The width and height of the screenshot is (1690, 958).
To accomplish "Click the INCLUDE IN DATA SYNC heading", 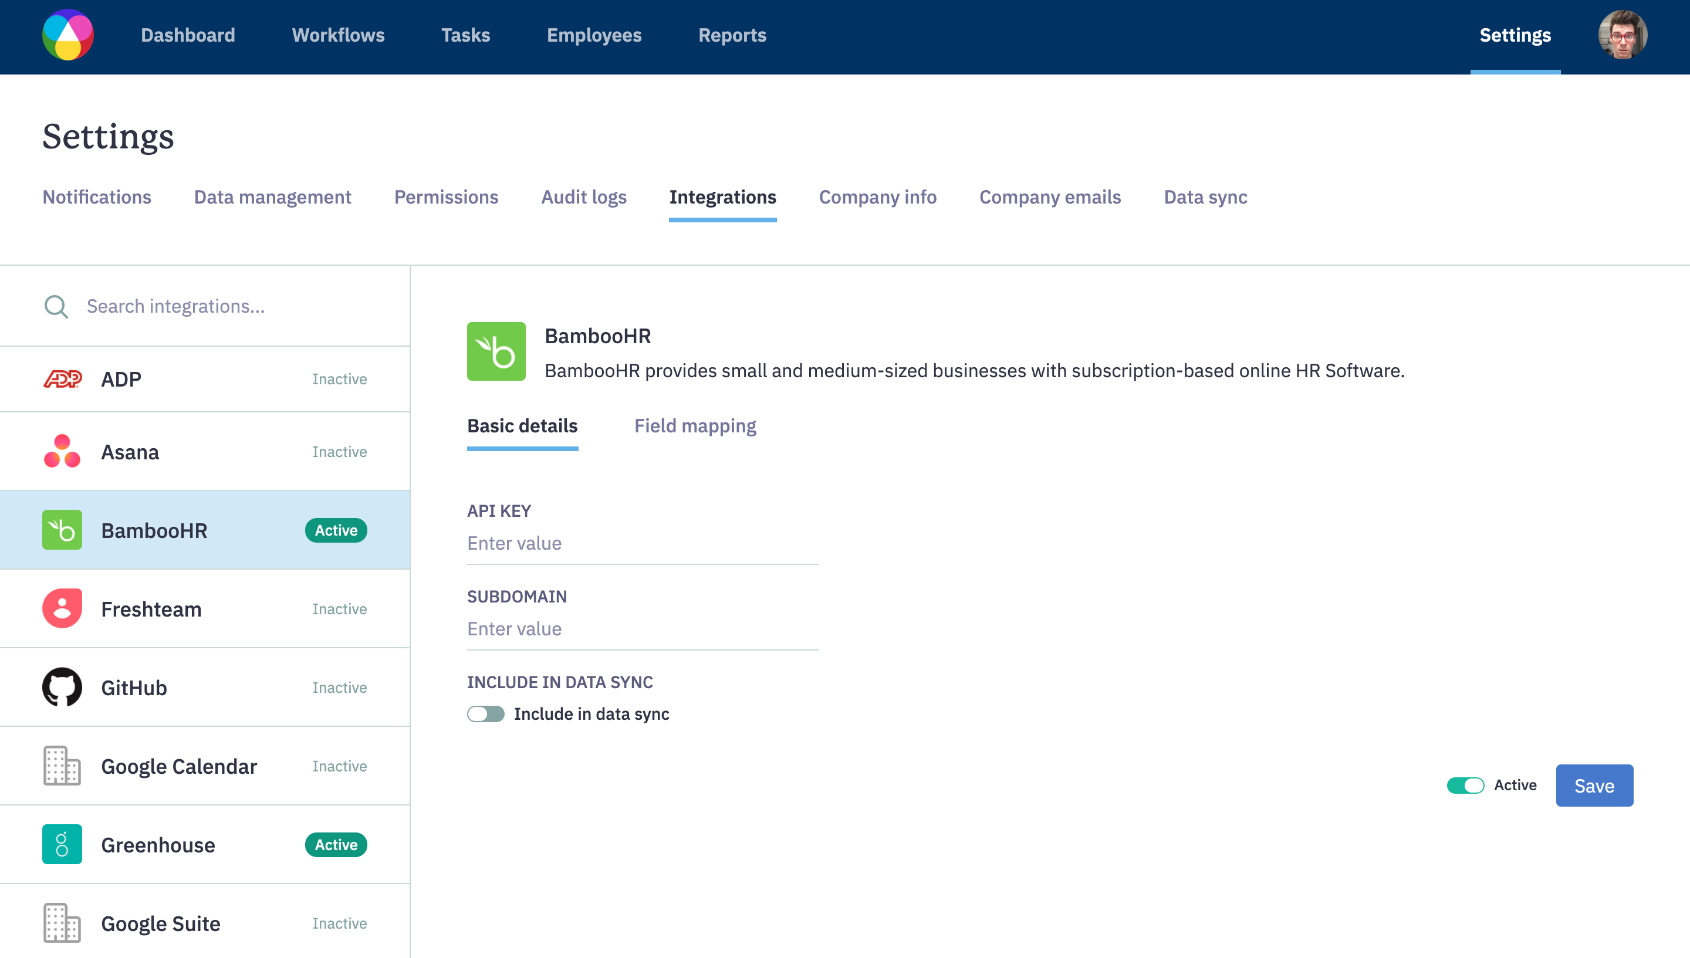I will pos(560,682).
